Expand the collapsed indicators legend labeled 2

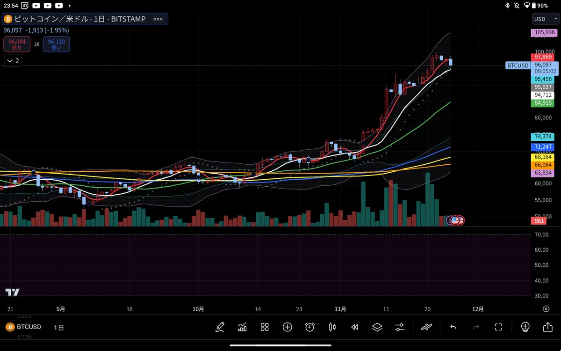point(13,60)
